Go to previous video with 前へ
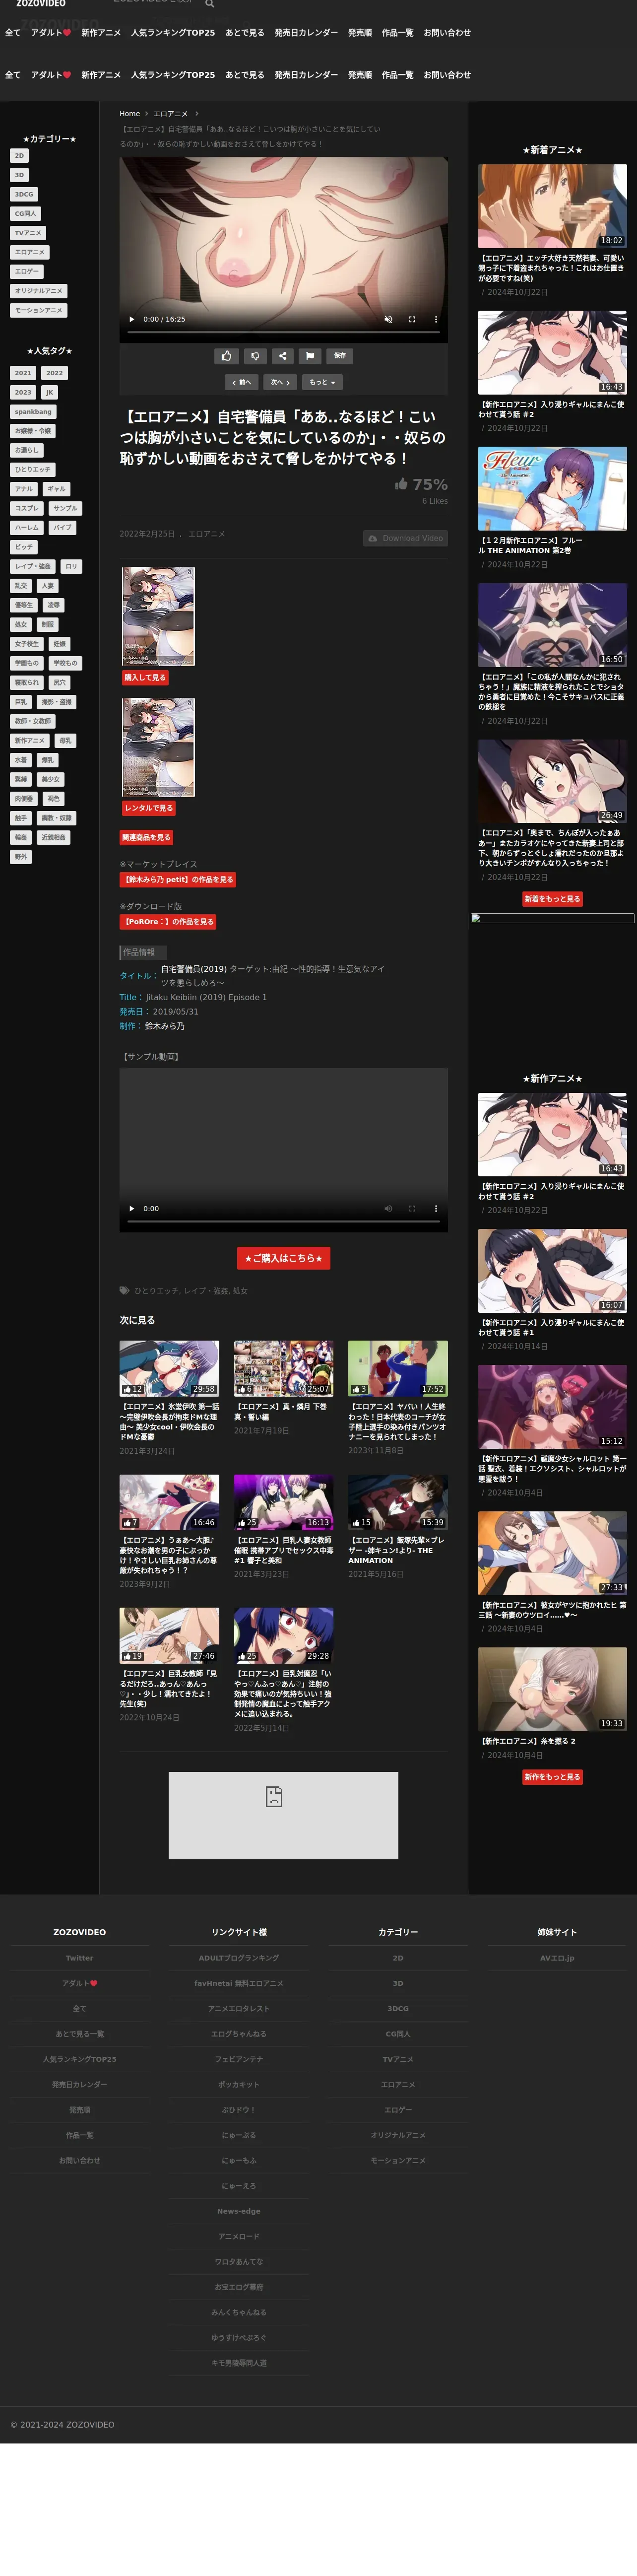The image size is (637, 2576). tap(241, 382)
